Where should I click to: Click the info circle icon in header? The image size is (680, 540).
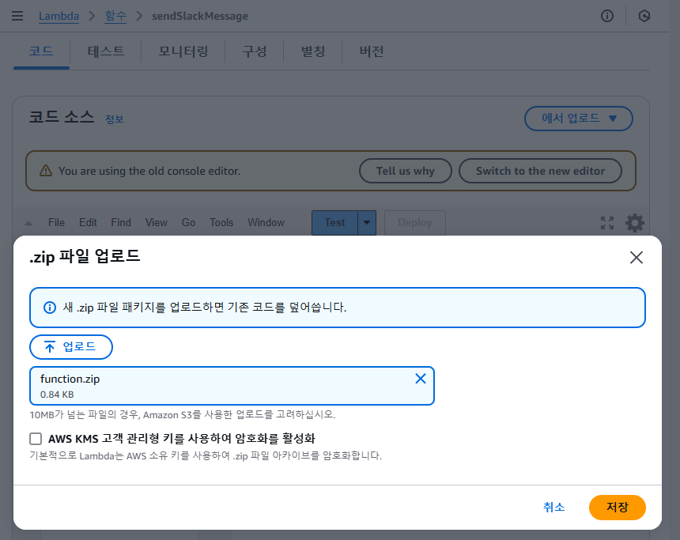point(607,16)
